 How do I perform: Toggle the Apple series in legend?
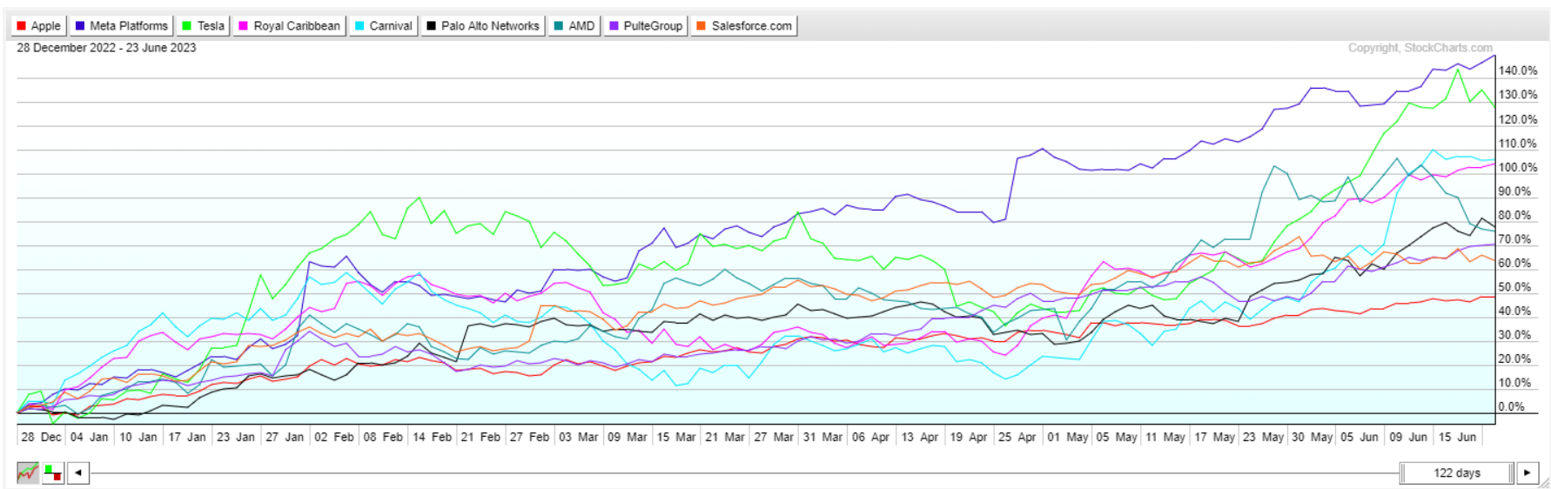click(x=38, y=26)
